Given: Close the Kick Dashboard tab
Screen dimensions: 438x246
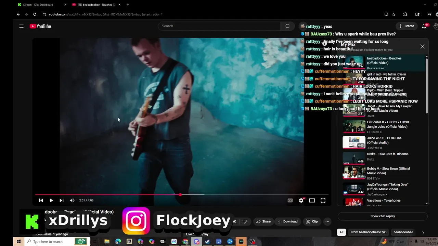Looking at the screenshot, I should point(65,5).
